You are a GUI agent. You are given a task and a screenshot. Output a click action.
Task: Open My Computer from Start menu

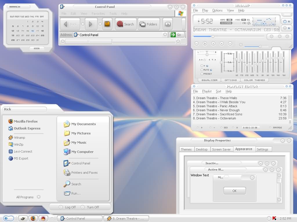click(78, 152)
